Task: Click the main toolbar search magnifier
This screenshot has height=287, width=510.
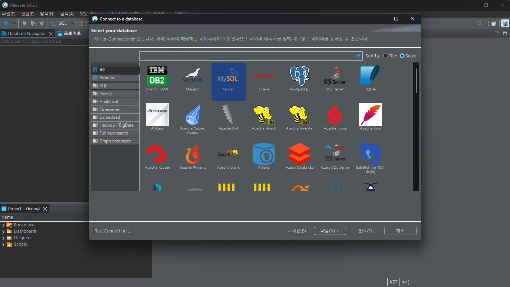Action: 480,23
